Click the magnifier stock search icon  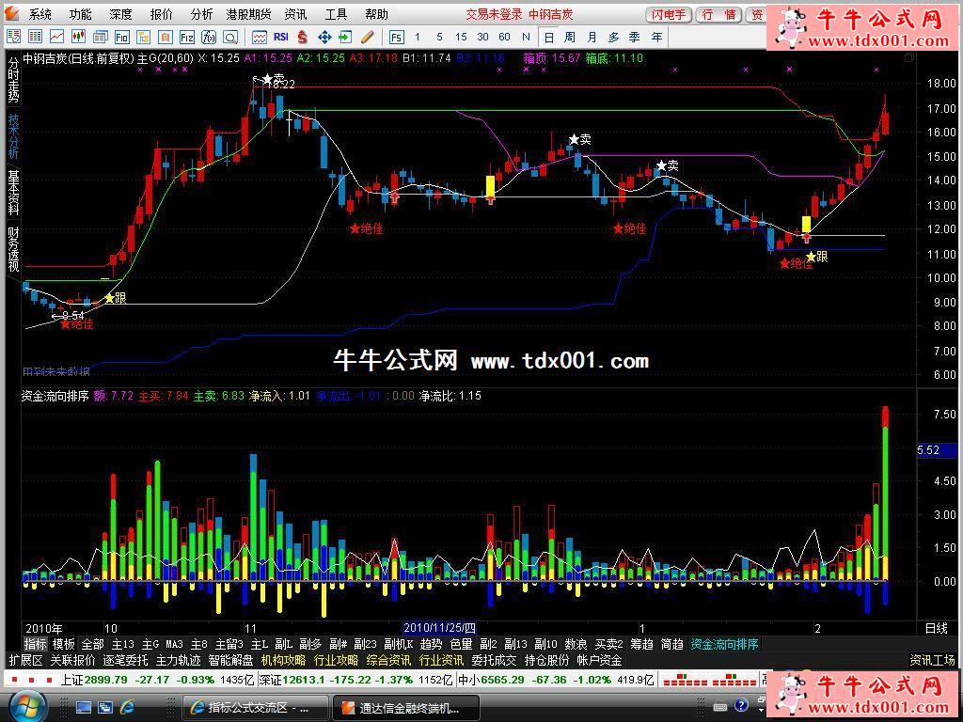pos(230,38)
